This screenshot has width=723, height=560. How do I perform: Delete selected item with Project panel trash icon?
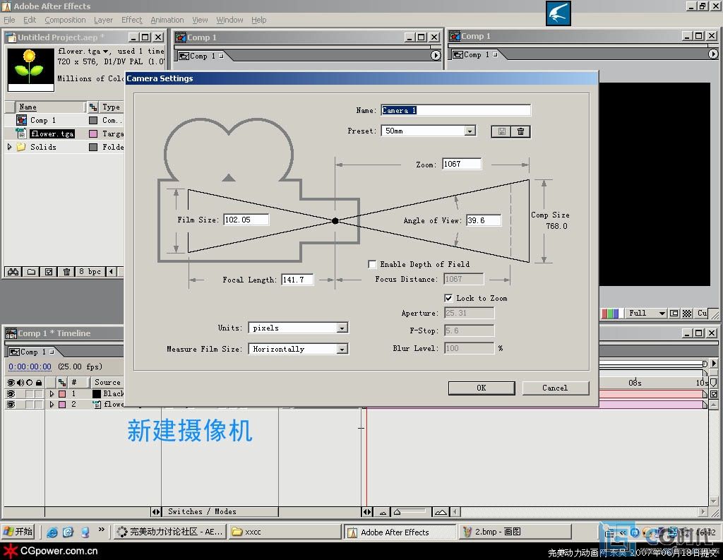(66, 272)
